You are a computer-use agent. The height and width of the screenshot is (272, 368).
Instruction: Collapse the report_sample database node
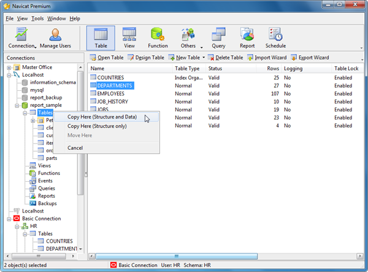(x=17, y=106)
